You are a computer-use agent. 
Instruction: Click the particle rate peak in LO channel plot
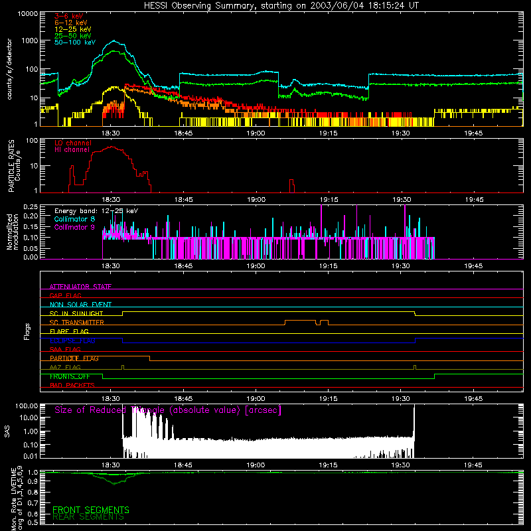pos(111,147)
